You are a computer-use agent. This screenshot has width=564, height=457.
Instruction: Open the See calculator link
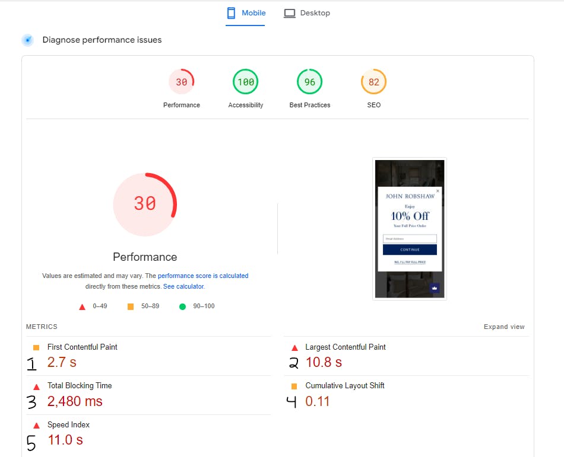click(x=183, y=286)
